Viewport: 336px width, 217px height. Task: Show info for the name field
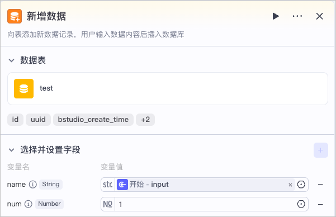pos(33,185)
